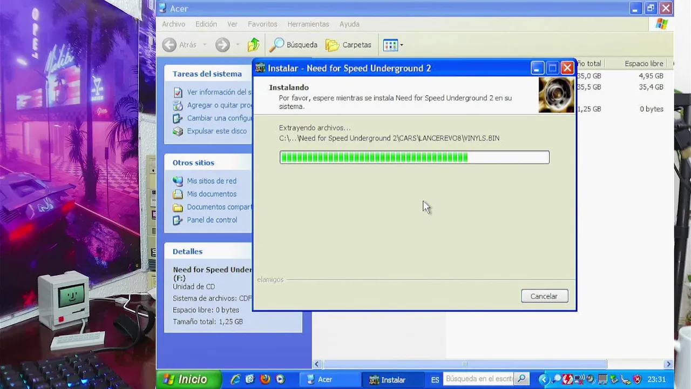Click the forward arrow toolbar icon
This screenshot has height=389, width=691.
[x=222, y=45]
